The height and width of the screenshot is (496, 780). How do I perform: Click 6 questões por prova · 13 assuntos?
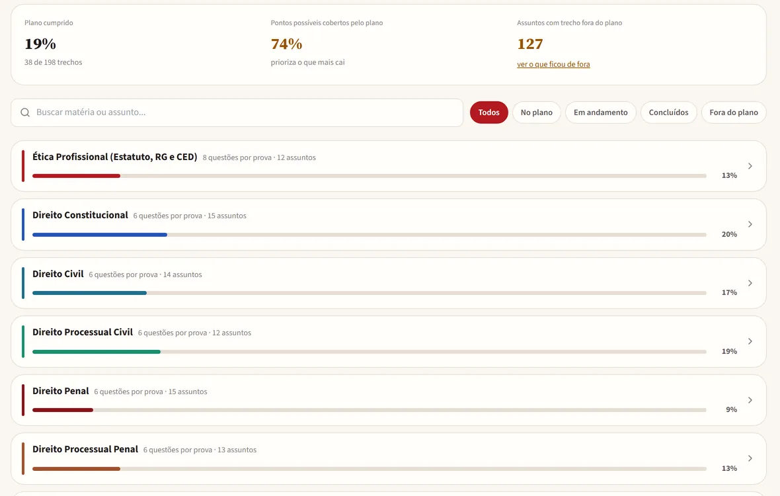(200, 450)
